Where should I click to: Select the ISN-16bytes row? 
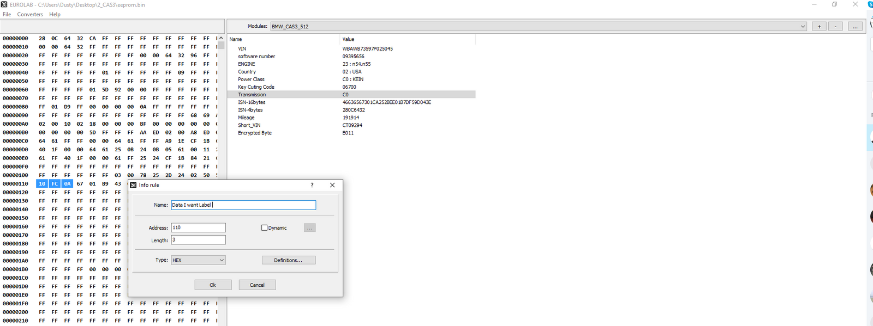click(351, 102)
